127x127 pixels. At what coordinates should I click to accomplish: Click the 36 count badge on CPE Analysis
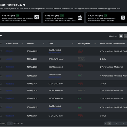pyautogui.click(x=18, y=15)
